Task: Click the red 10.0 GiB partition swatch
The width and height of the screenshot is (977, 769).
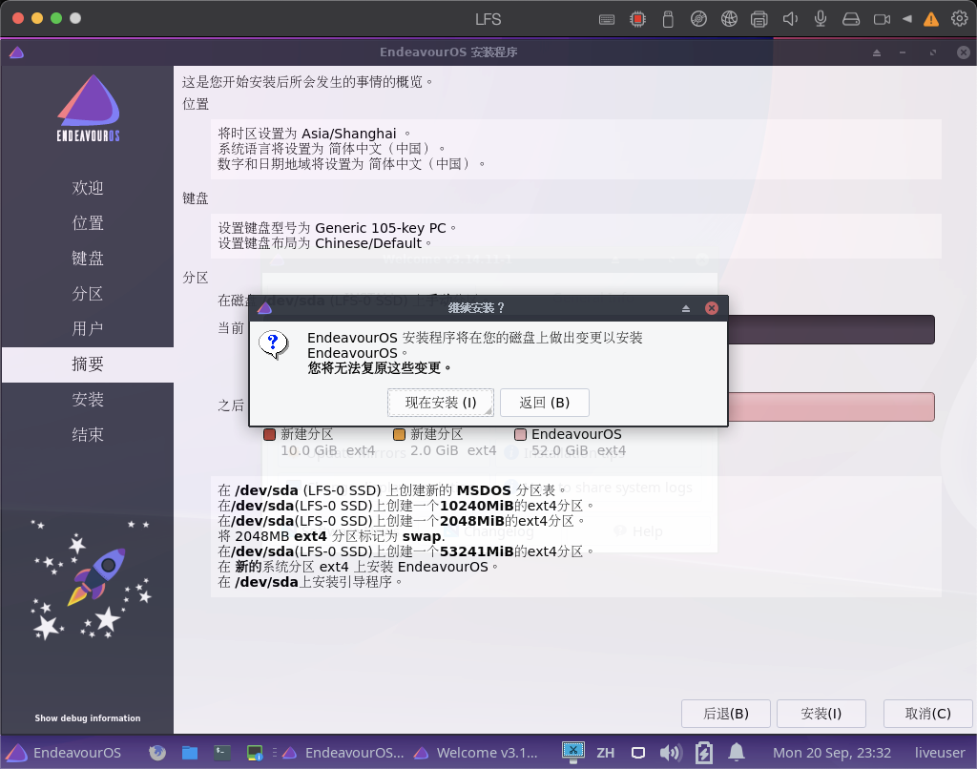Action: pos(269,434)
